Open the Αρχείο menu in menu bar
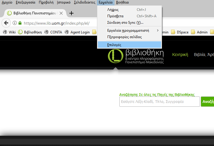Viewport: 214px width, 146px height. click(7, 2)
